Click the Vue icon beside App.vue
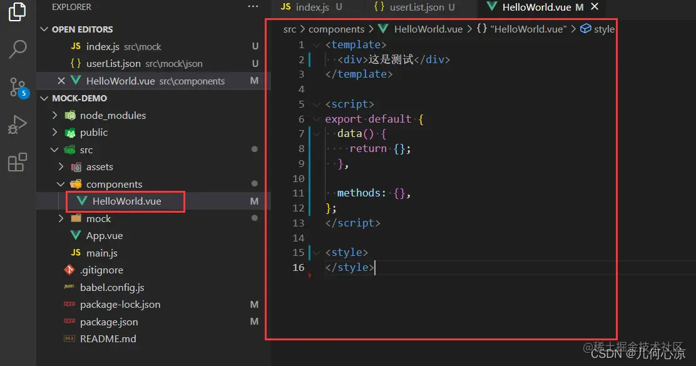The width and height of the screenshot is (696, 366). coord(76,235)
